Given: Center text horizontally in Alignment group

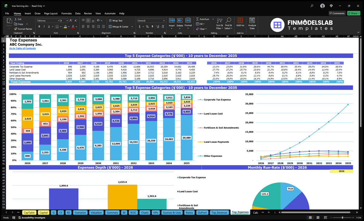Looking at the screenshot, I should 88,27.
